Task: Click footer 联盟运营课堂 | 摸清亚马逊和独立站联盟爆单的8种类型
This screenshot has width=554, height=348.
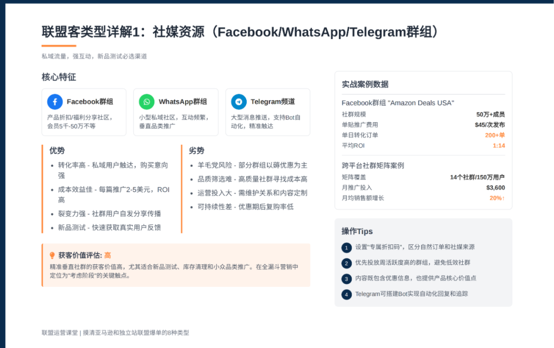Action: click(x=115, y=333)
